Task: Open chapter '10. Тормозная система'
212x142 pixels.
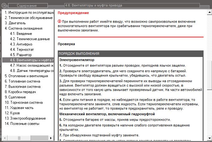Action: [23, 102]
